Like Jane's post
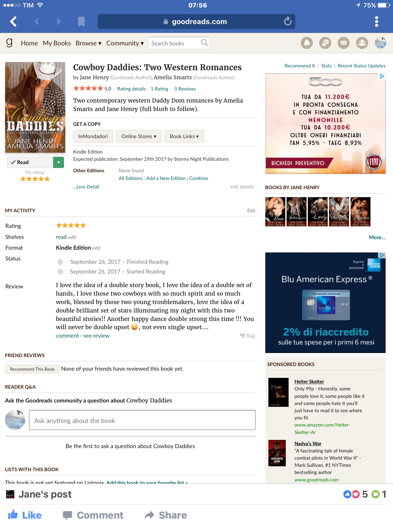This screenshot has width=393, height=525. [25, 515]
